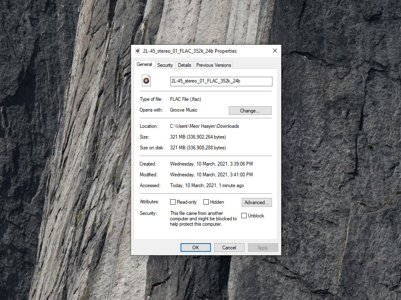Click the Change... button for default app
This screenshot has width=401, height=300.
point(250,111)
